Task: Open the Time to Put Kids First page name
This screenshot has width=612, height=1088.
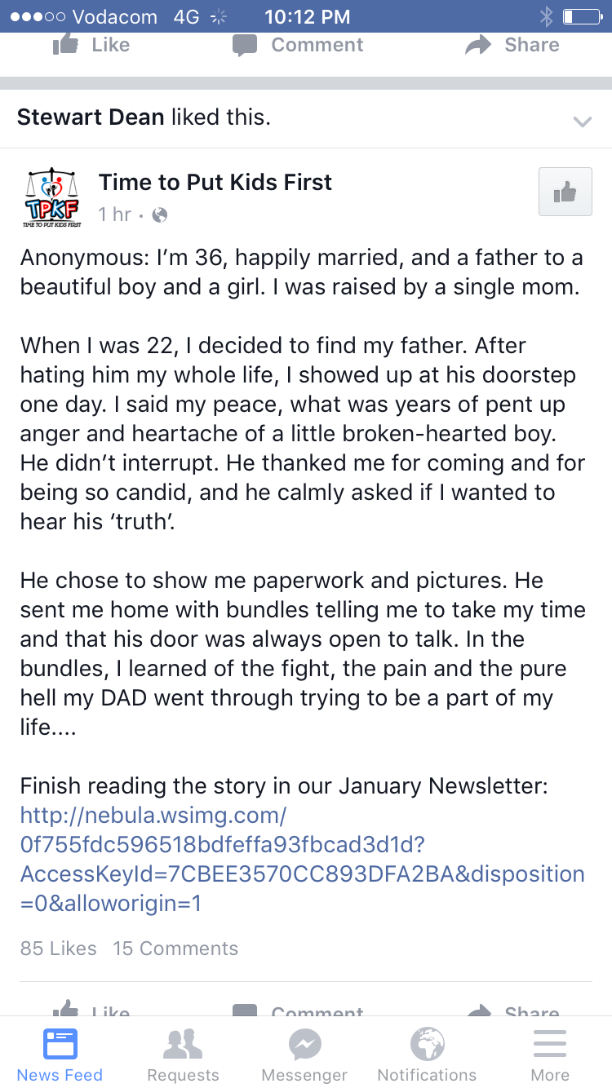Action: pos(215,182)
